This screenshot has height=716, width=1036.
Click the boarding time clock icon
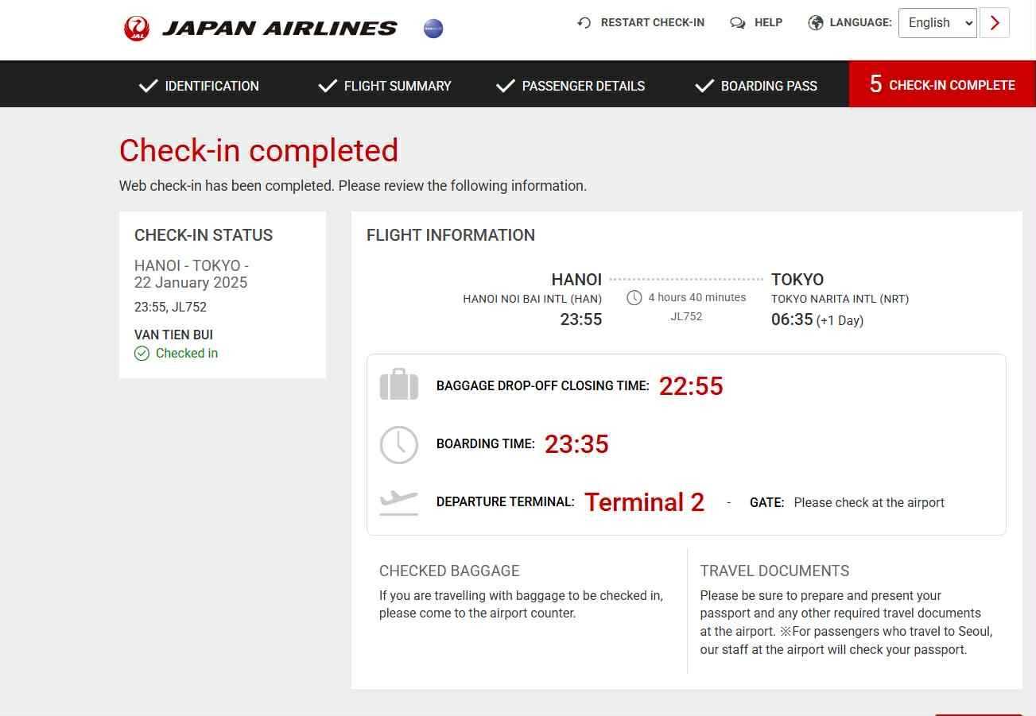(x=399, y=444)
